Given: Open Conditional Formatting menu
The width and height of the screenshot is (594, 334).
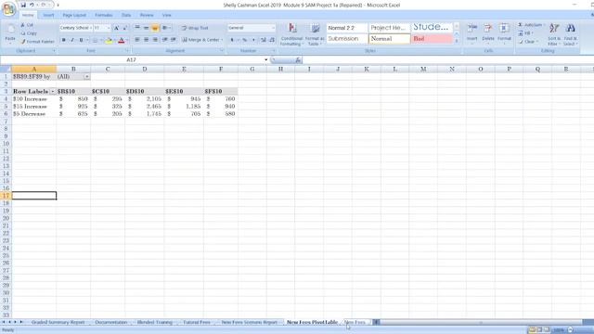Looking at the screenshot, I should coord(291,34).
